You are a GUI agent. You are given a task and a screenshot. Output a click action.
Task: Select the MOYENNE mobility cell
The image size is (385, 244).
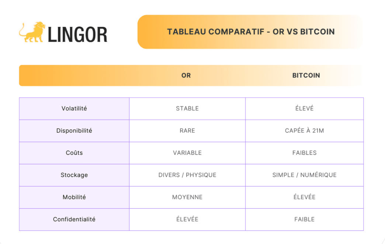(187, 197)
